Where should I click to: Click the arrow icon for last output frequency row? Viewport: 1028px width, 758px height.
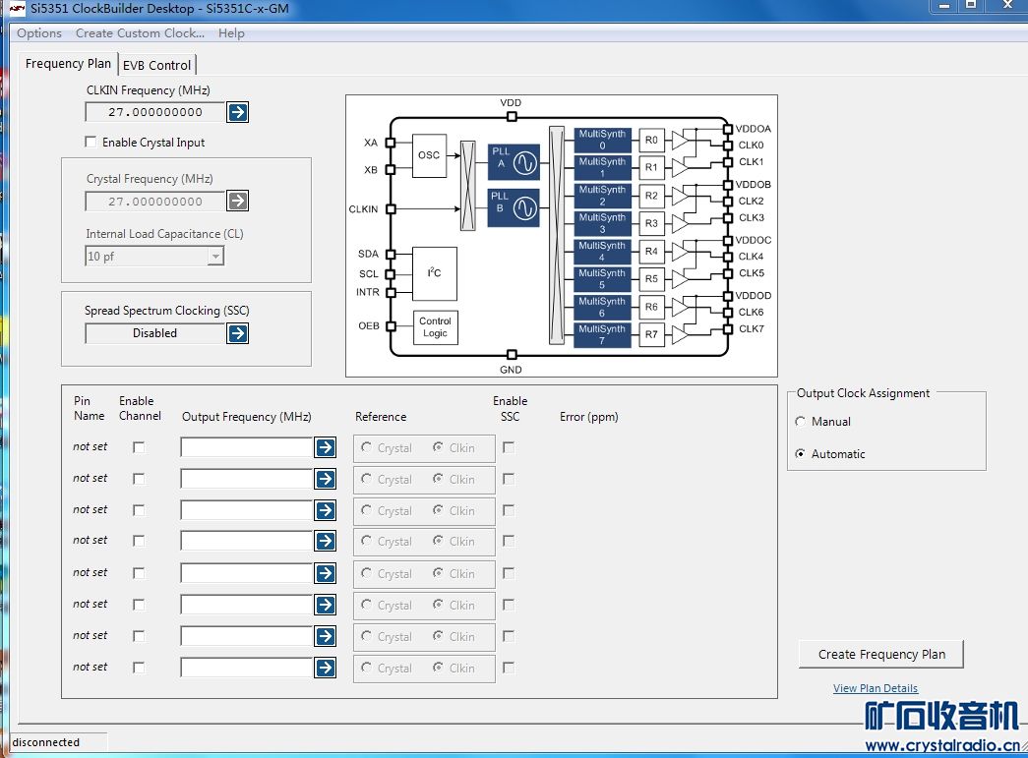point(325,668)
